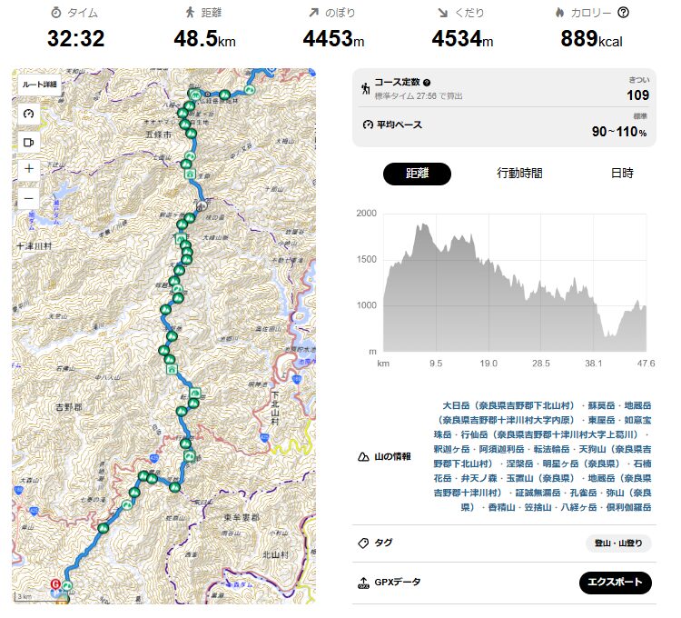Click the GPX upload icon

click(x=364, y=583)
